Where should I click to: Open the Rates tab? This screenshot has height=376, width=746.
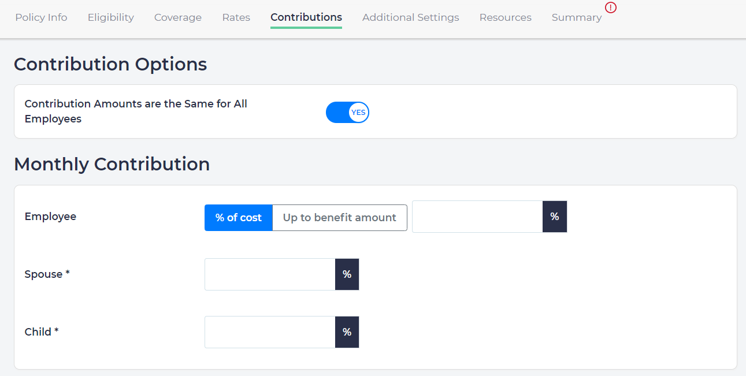click(x=236, y=17)
